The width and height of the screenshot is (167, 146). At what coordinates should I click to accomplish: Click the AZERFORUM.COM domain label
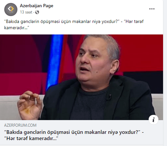pos(20,125)
